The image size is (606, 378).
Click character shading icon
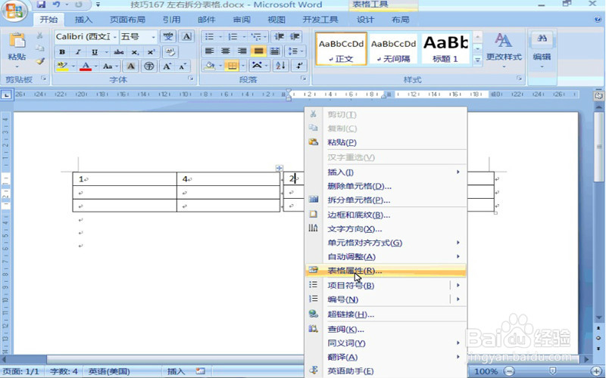[131, 66]
